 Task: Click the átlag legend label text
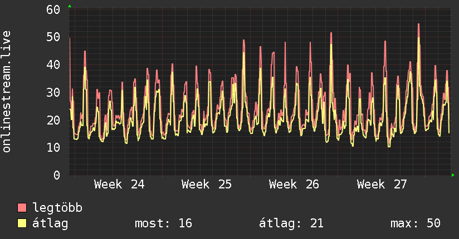pyautogui.click(x=50, y=223)
